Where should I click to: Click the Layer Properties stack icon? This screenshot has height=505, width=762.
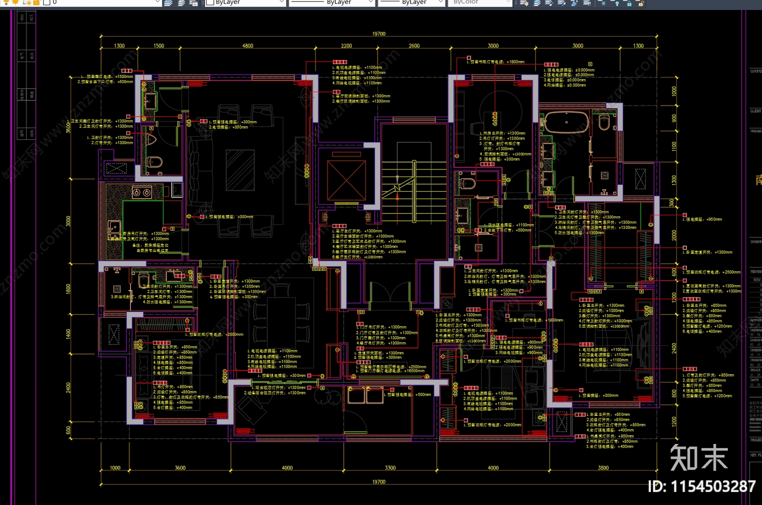tap(168, 2)
